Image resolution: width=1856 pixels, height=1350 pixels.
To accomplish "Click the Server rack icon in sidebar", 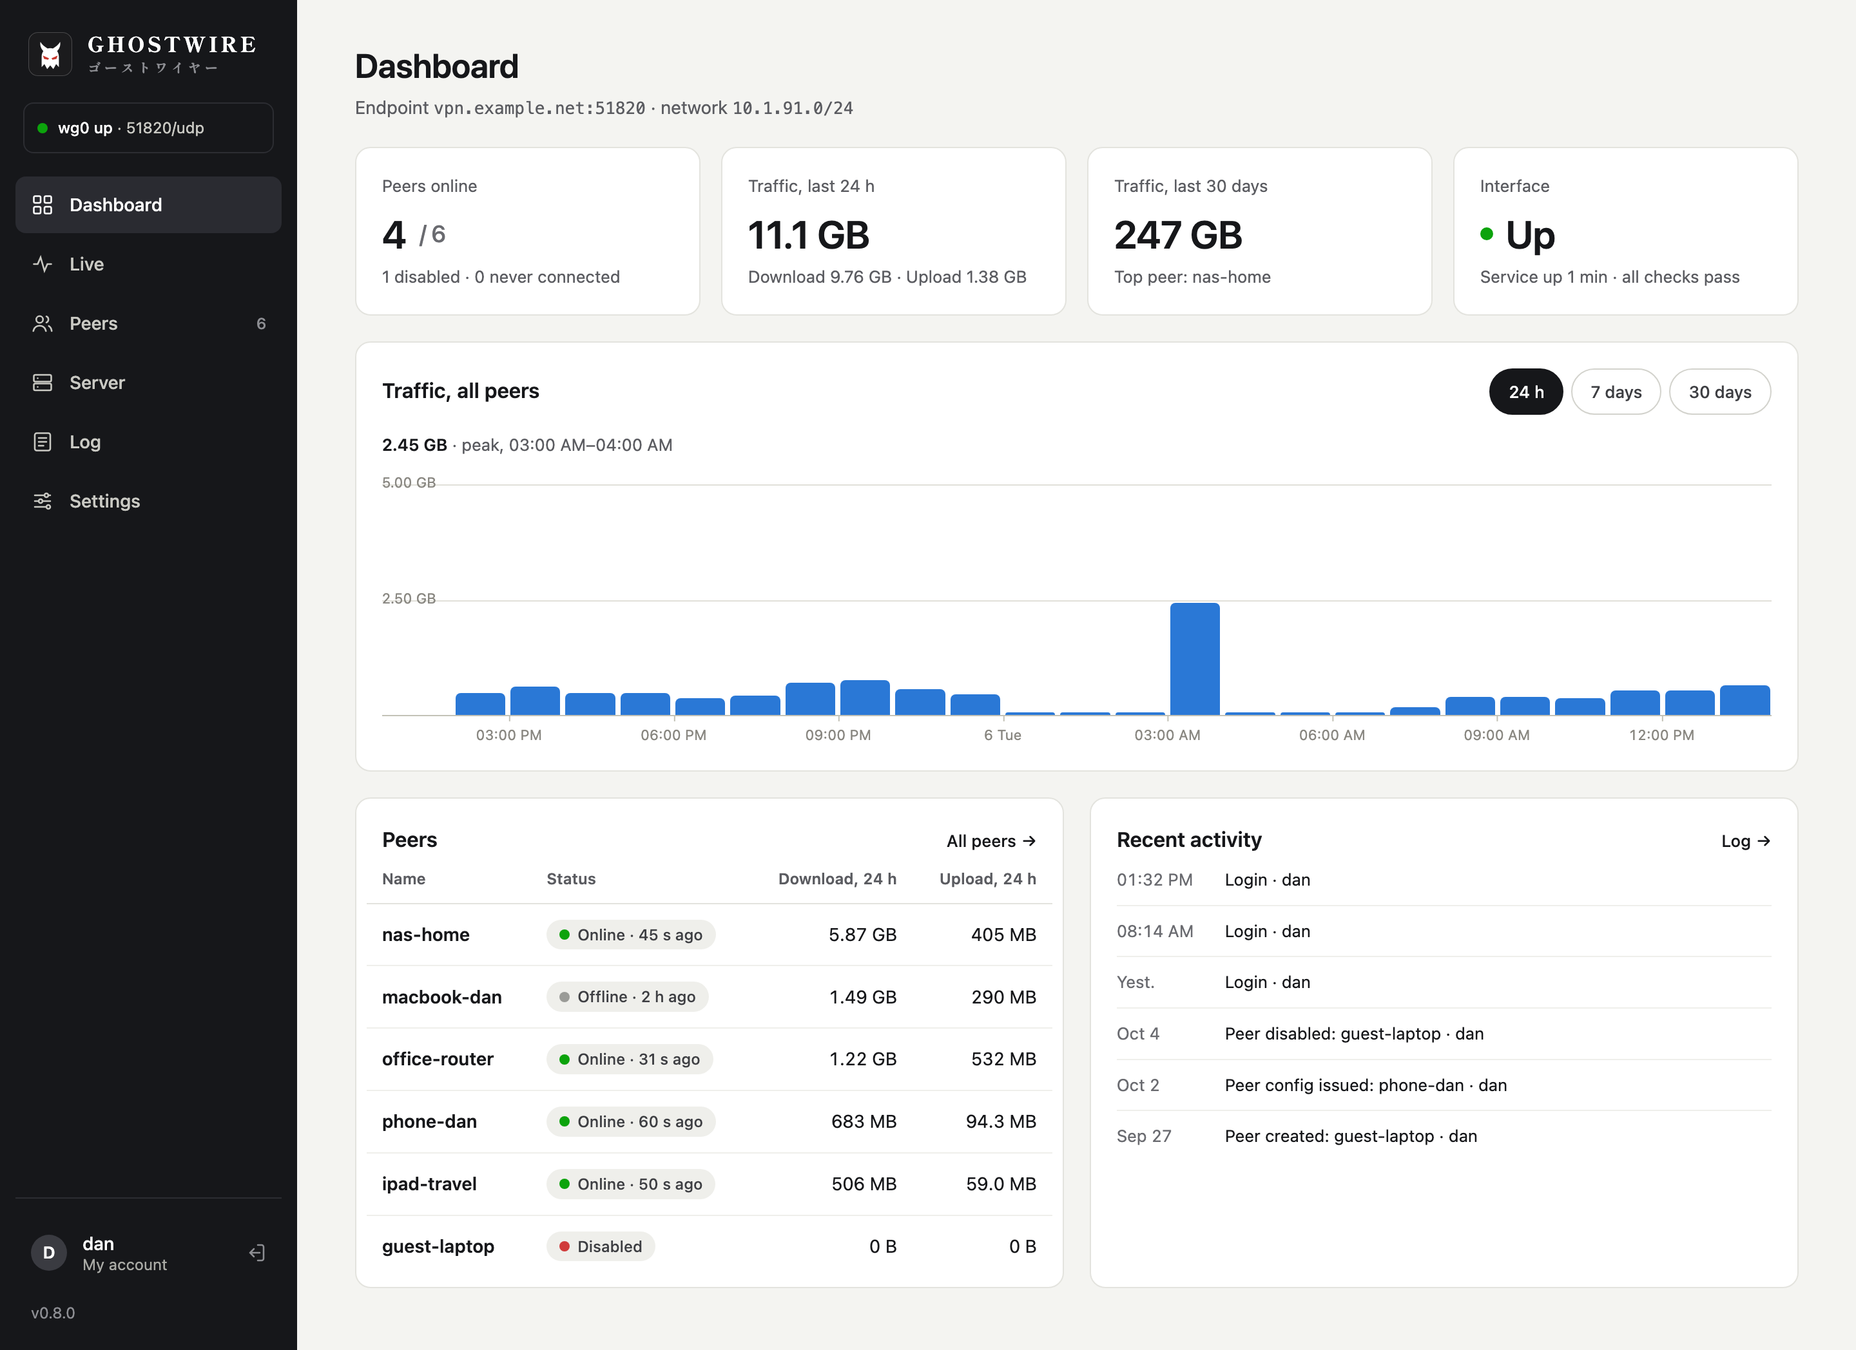I will click(43, 383).
